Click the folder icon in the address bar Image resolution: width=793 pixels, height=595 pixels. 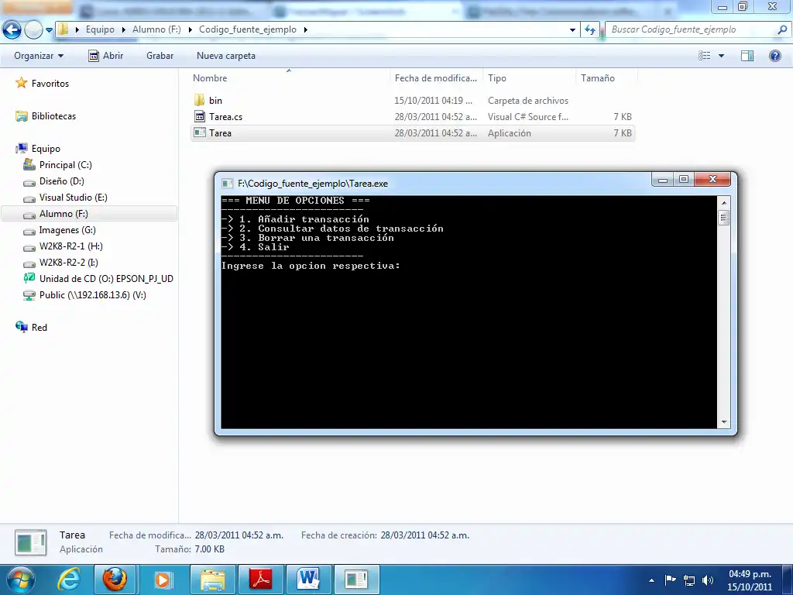pyautogui.click(x=64, y=29)
